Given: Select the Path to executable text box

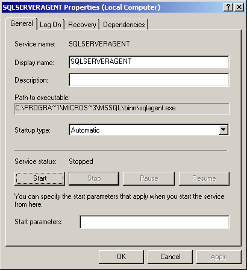Looking at the screenshot, I should 122,108.
